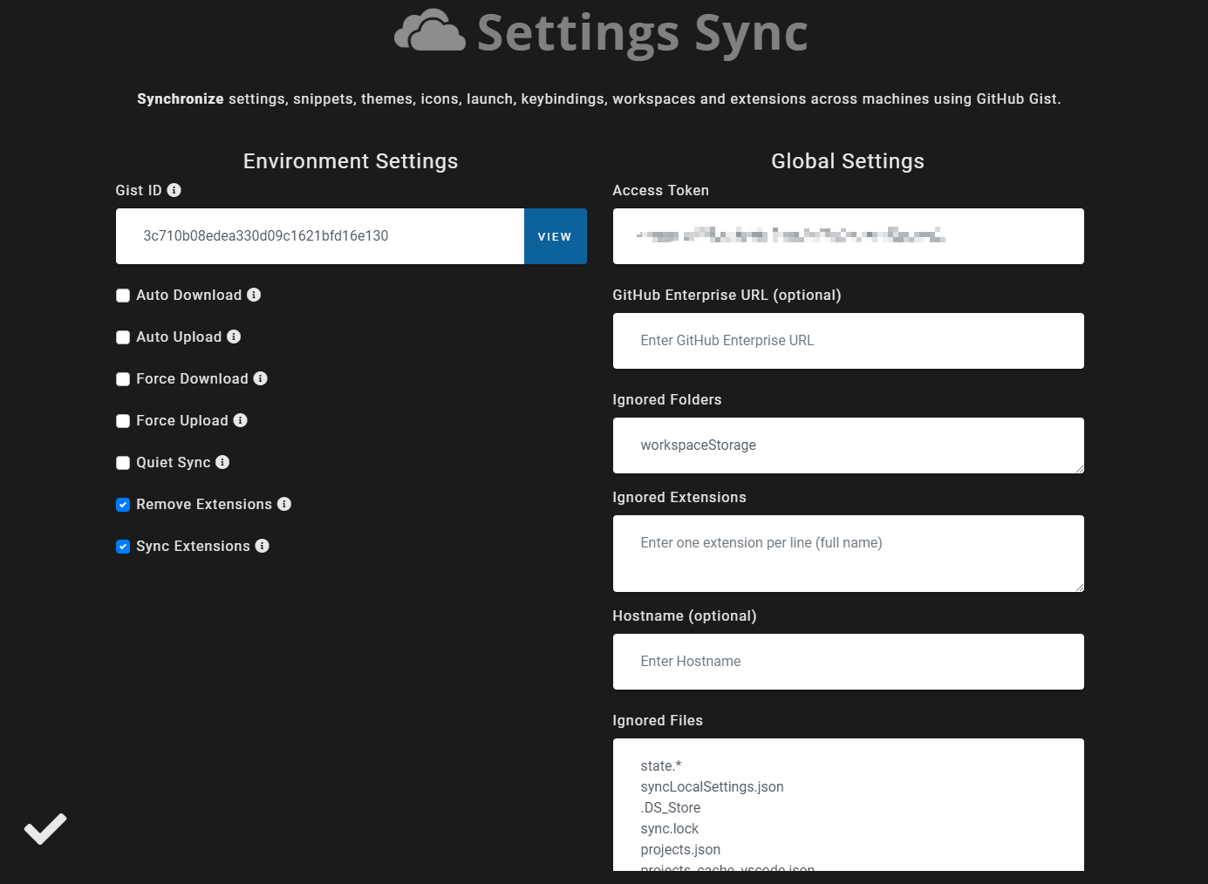Click the Auto Download info icon
This screenshot has width=1208, height=884.
(254, 295)
